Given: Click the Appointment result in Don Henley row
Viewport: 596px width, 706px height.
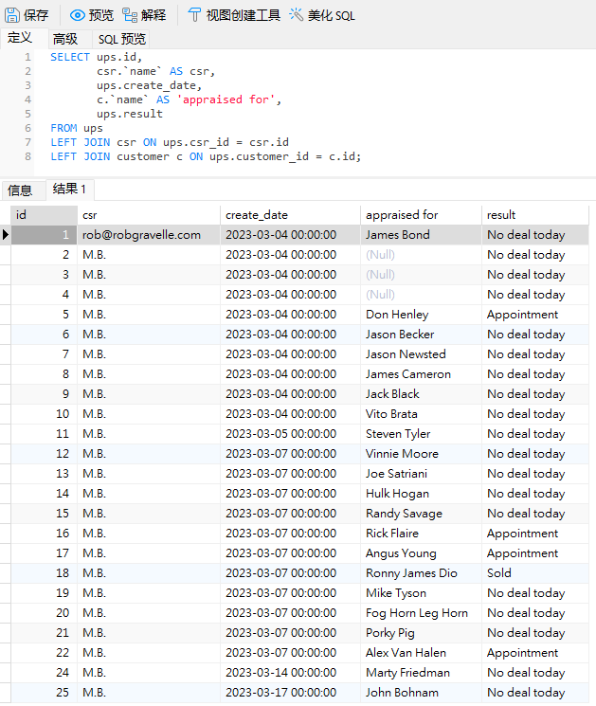Looking at the screenshot, I should (x=534, y=315).
